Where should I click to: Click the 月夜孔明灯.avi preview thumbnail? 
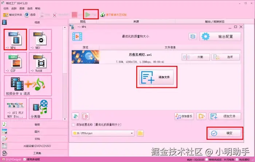pyautogui.click(x=85, y=57)
